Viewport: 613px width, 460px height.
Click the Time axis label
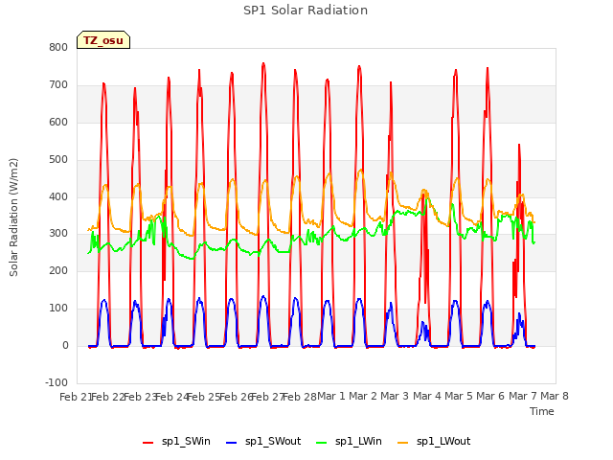point(542,411)
